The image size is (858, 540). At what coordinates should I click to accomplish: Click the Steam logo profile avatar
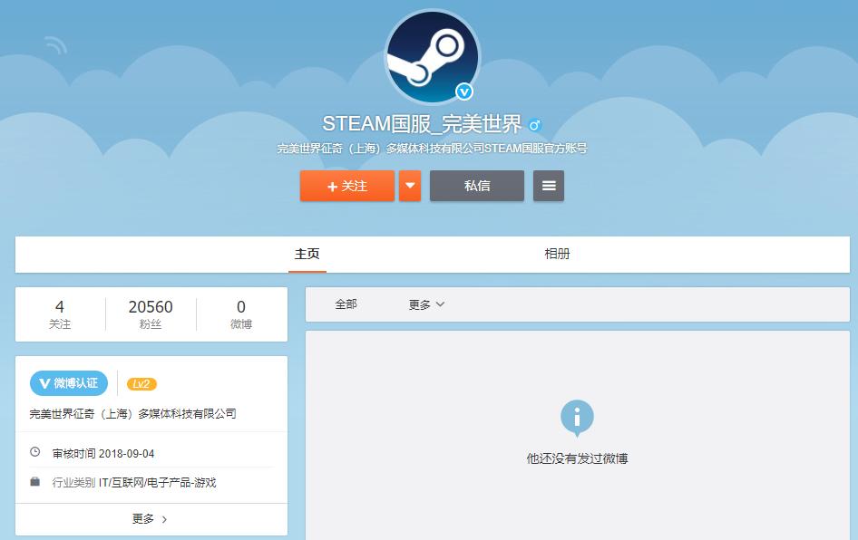pos(433,56)
